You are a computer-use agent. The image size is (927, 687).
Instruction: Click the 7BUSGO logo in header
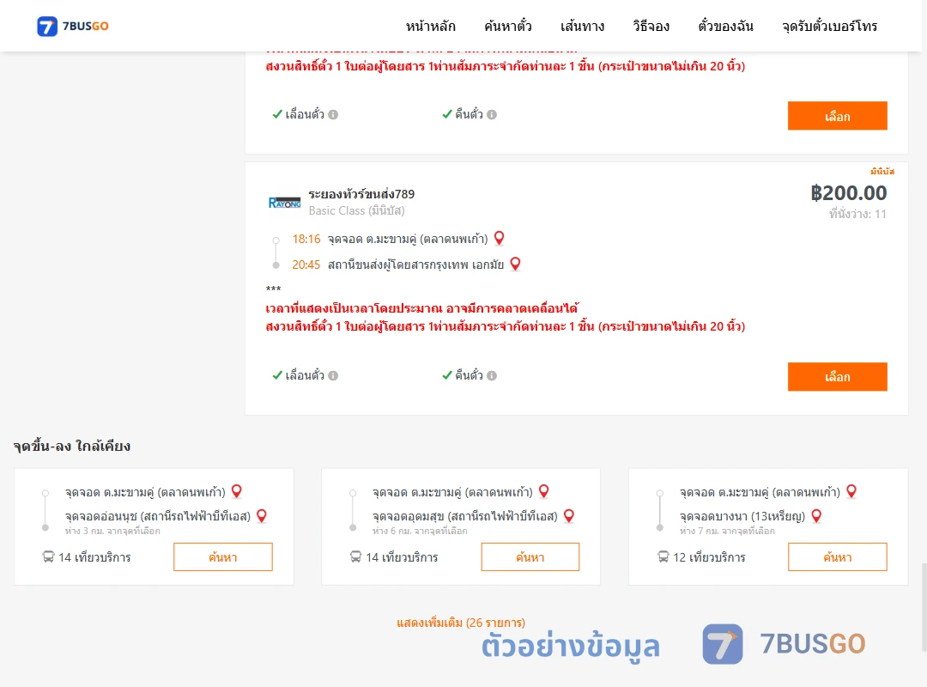pyautogui.click(x=73, y=26)
